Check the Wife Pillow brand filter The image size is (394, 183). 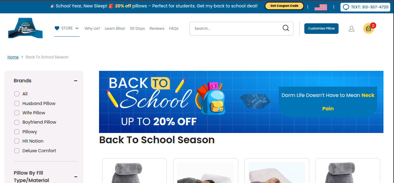[x=17, y=113]
